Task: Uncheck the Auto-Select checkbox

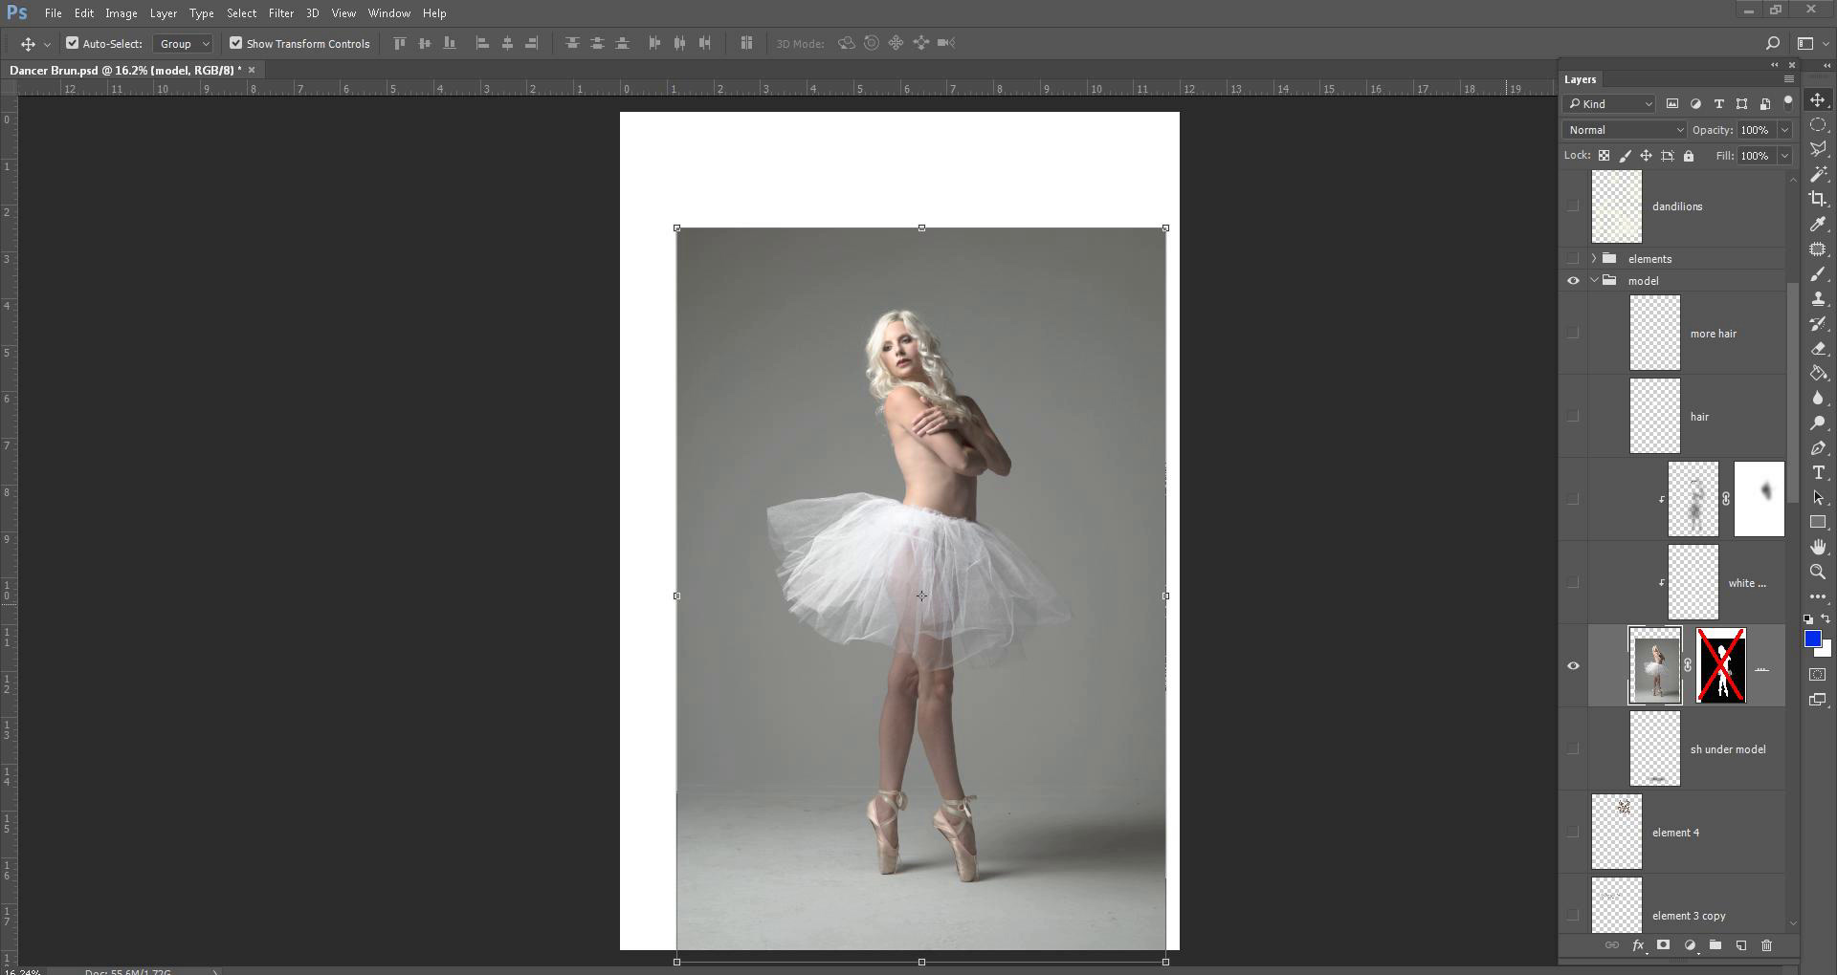Action: tap(72, 43)
